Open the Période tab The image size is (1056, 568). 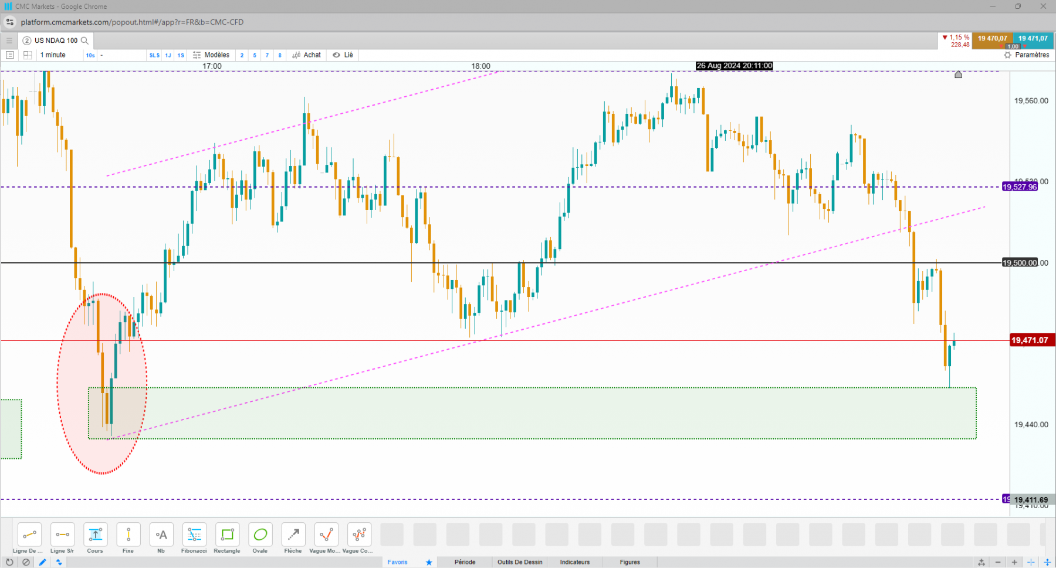click(465, 562)
